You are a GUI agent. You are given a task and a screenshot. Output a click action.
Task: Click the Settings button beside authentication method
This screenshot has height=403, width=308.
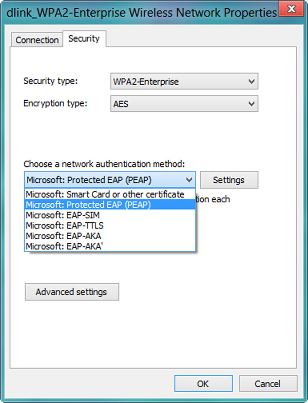coord(229,180)
